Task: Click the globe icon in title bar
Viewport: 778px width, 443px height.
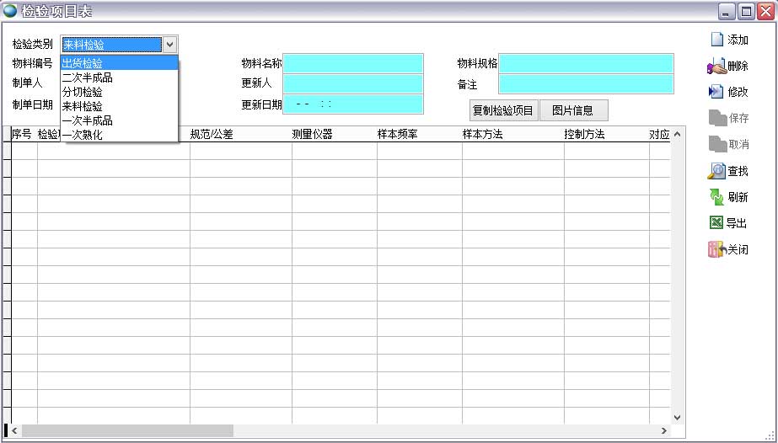Action: [10, 11]
